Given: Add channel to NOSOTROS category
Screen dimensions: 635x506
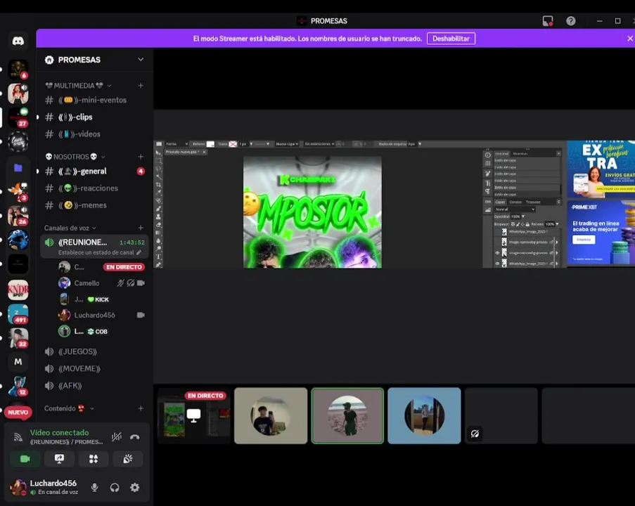Looking at the screenshot, I should (141, 157).
